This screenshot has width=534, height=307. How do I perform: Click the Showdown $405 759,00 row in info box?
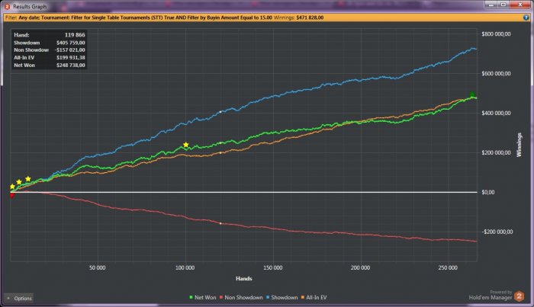click(x=50, y=43)
